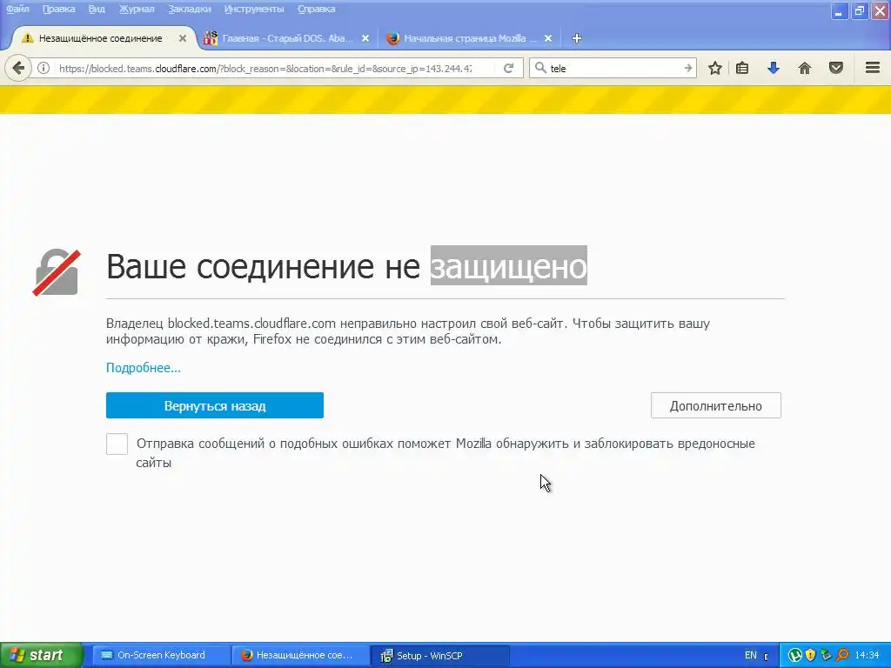Click the uTorrent tray icon
Screen dimensions: 891x668
click(795, 656)
